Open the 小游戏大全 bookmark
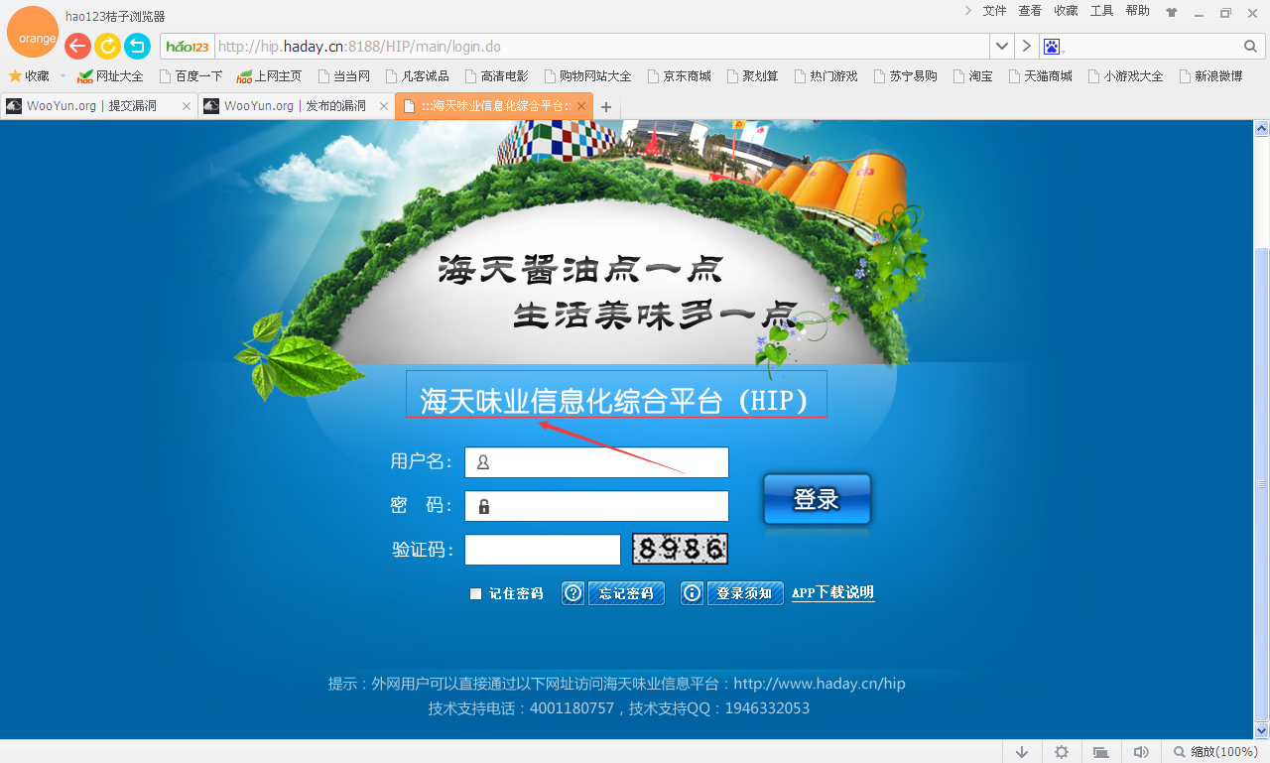 click(1125, 76)
